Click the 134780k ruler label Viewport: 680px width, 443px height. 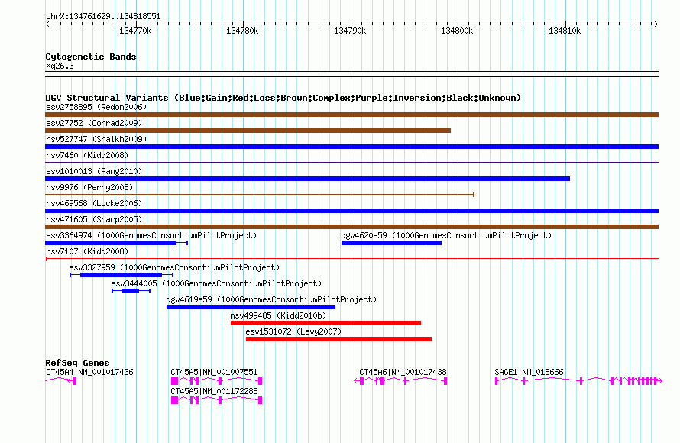(242, 31)
